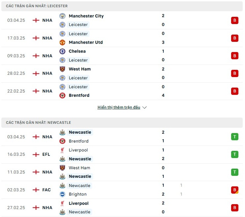Click the England flag on the FAC row
This screenshot has height=217, width=245.
point(36,190)
